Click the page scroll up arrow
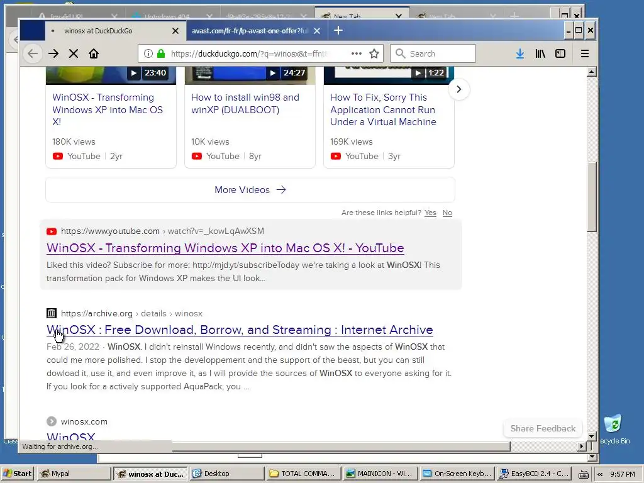Screen dimensions: 644x483 pos(591,72)
